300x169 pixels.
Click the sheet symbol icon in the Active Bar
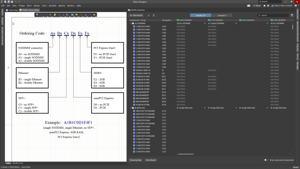pyautogui.click(x=72, y=15)
